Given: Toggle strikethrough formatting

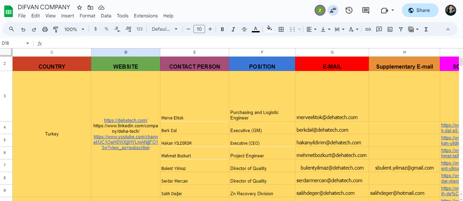Looking at the screenshot, I should [x=244, y=29].
